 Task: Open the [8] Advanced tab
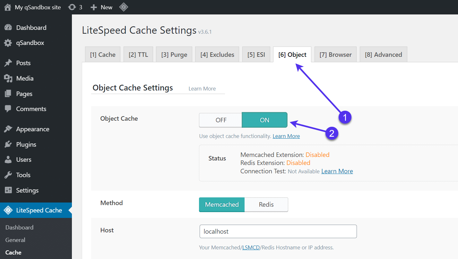pyautogui.click(x=383, y=54)
